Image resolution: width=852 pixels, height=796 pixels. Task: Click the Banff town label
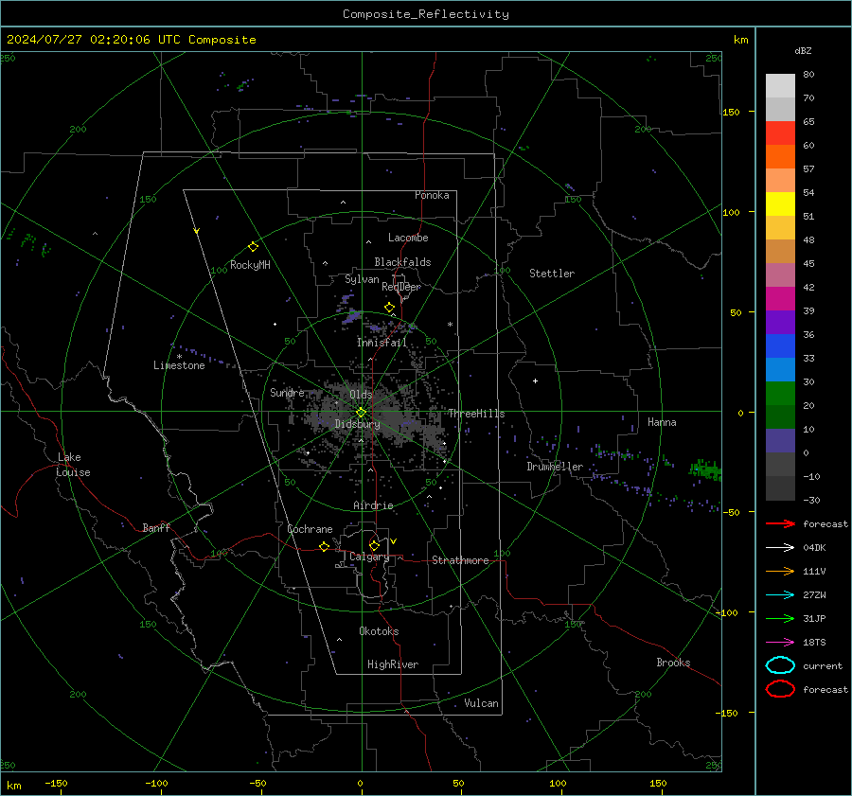[156, 527]
